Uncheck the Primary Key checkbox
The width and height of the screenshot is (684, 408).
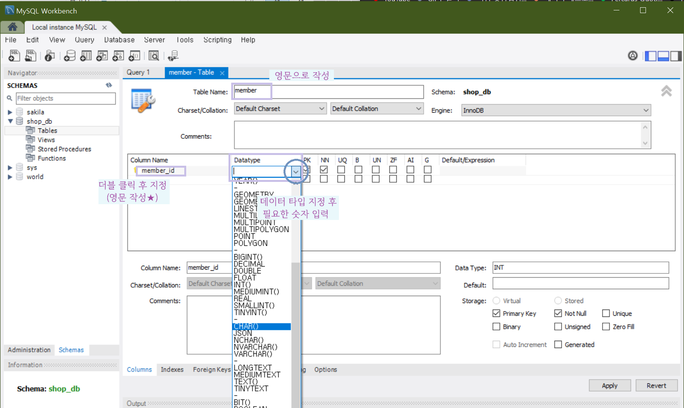coord(496,313)
